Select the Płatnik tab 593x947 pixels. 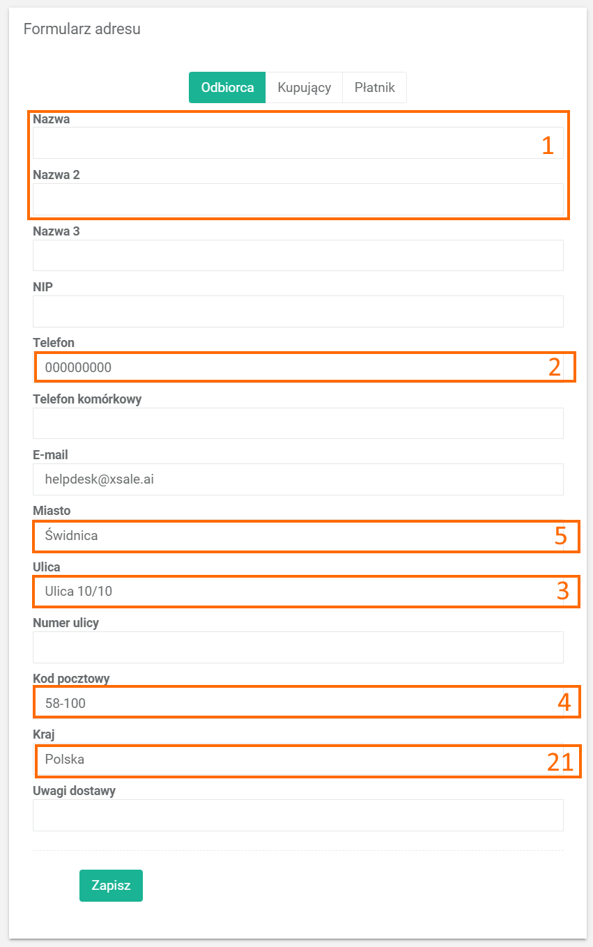(374, 88)
